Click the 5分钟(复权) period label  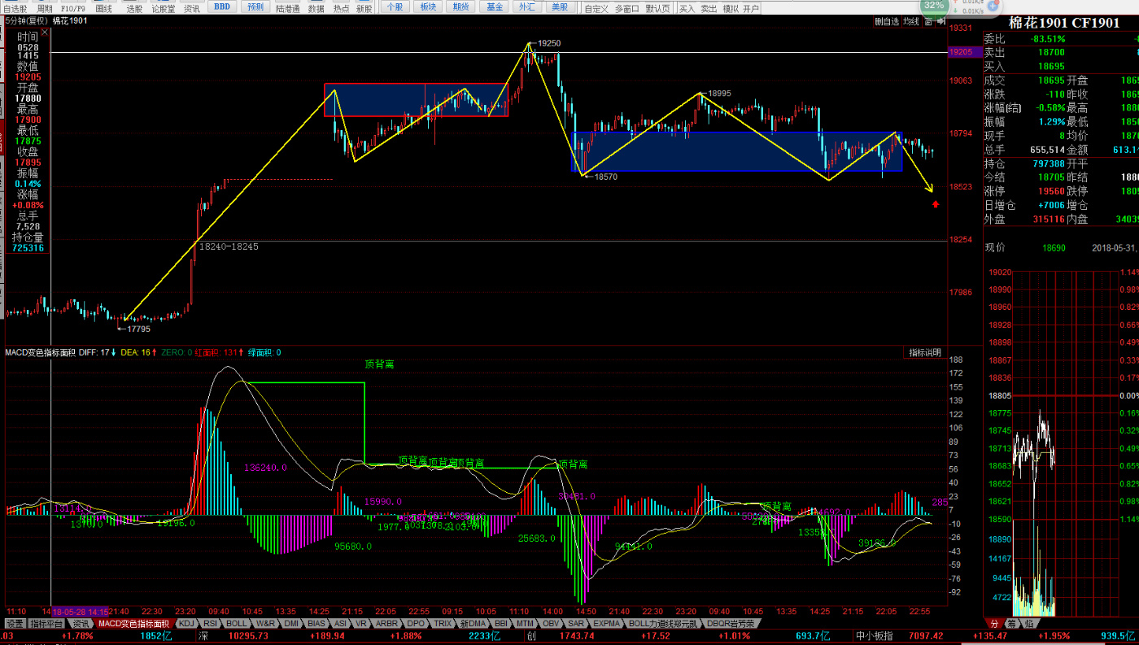26,20
